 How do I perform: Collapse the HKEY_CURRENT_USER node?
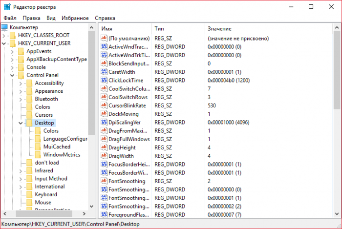(4, 43)
